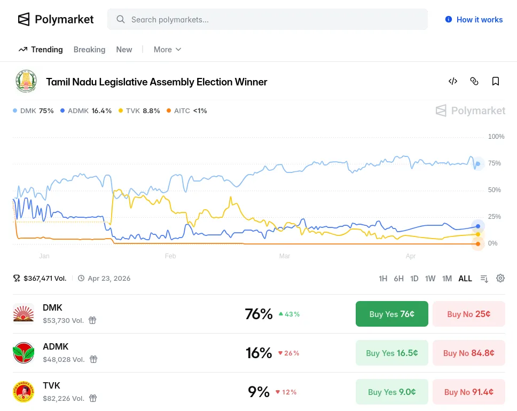Go to the New tab
The image size is (517, 411).
(124, 50)
